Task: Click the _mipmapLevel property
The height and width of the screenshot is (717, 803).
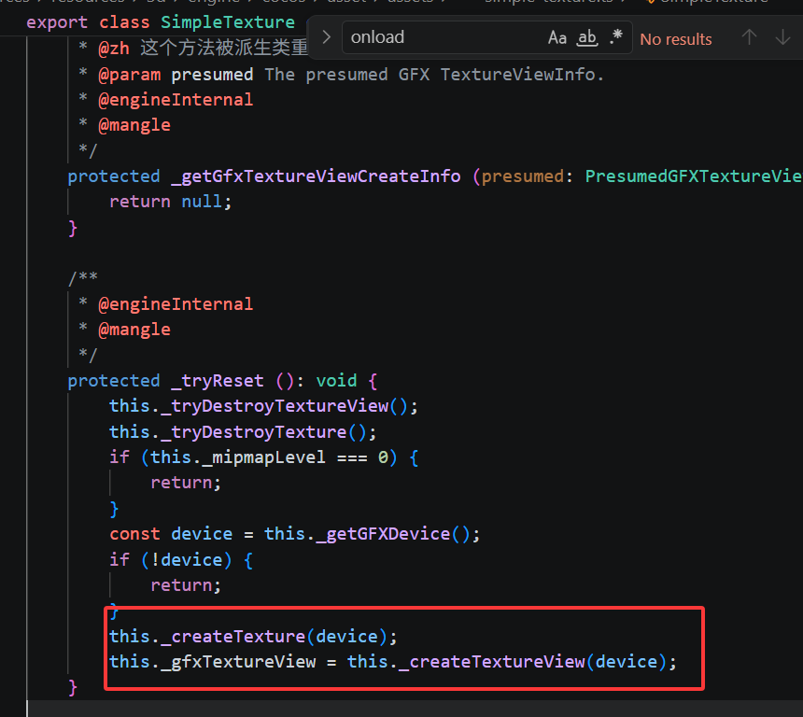Action: click(263, 457)
